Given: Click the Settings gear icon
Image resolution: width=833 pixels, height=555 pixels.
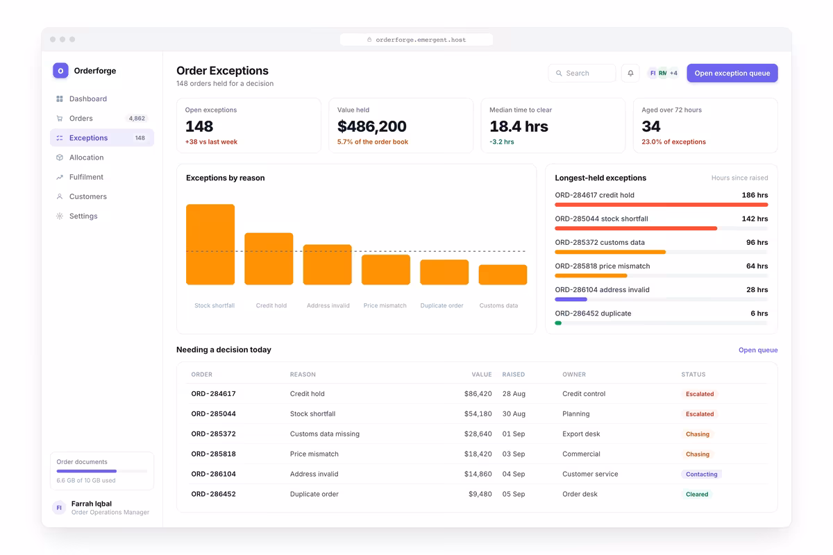Looking at the screenshot, I should (60, 216).
